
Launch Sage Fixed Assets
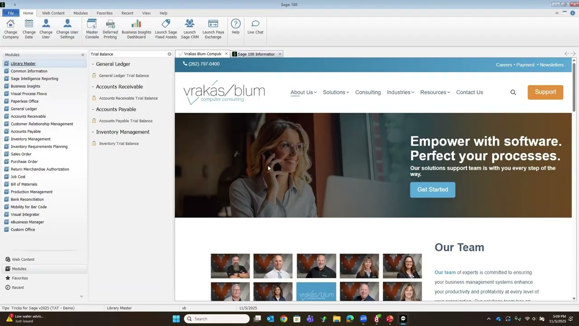166,29
